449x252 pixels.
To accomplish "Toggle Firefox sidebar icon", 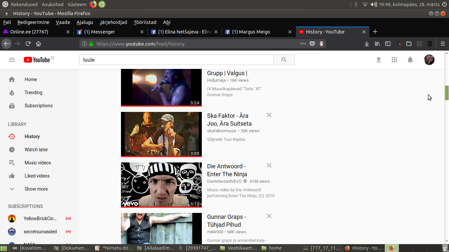I will 388,44.
